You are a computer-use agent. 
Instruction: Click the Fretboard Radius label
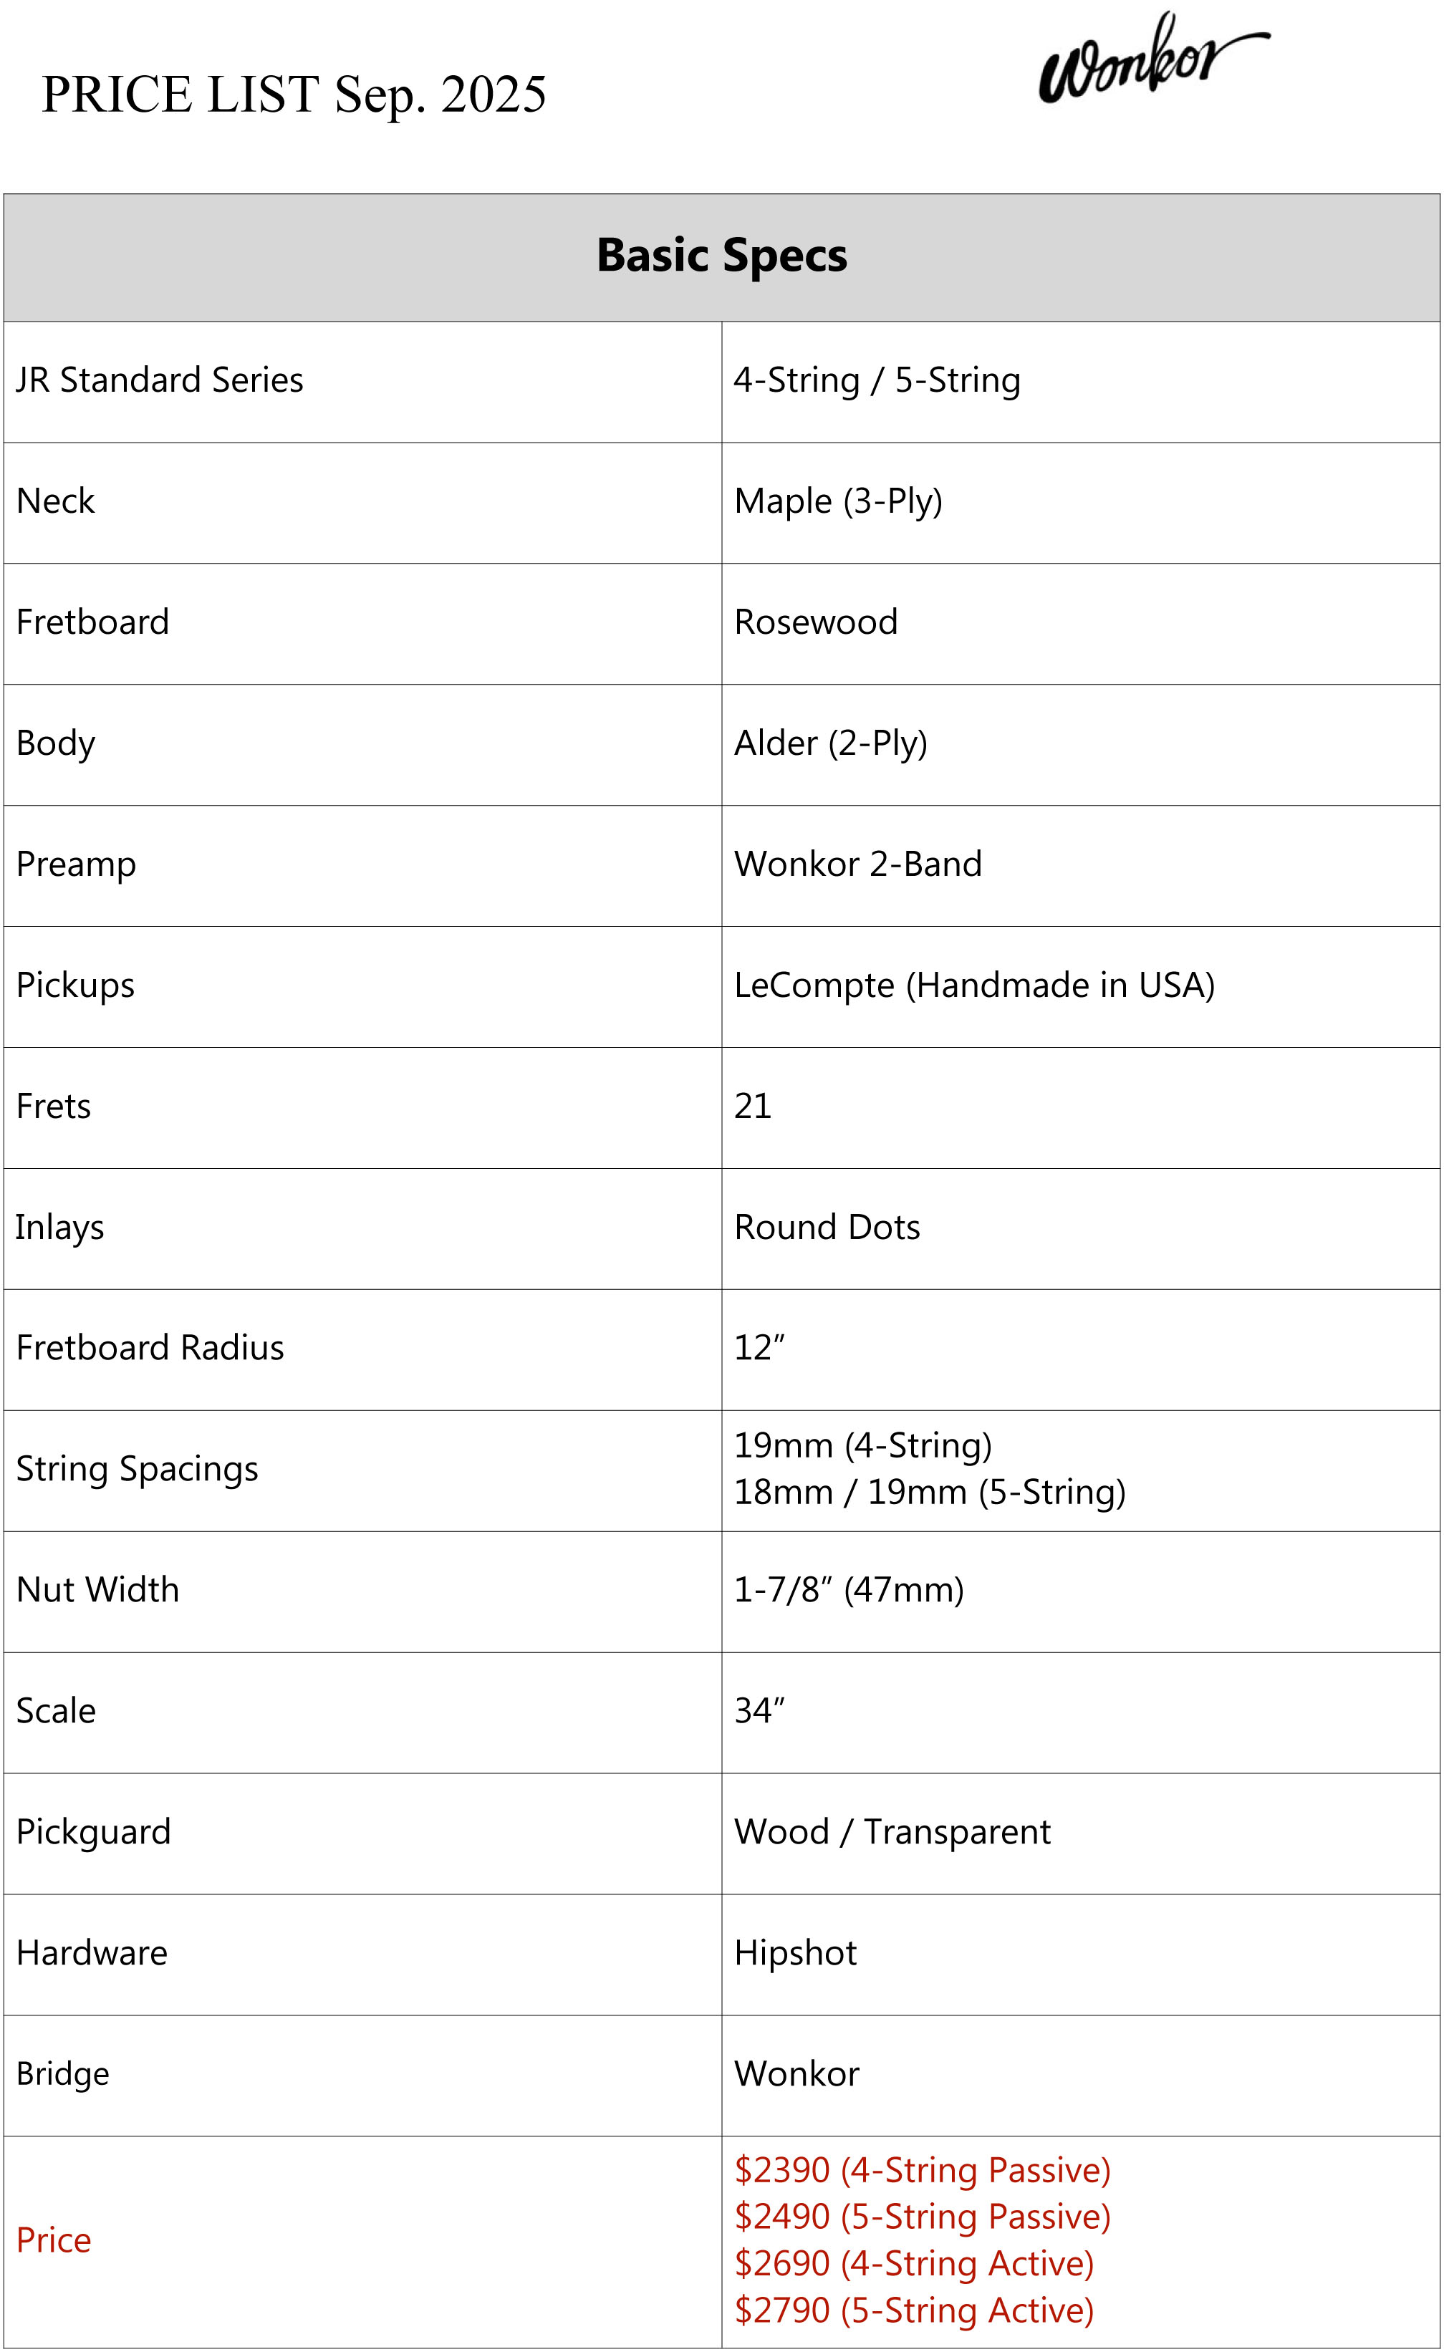[x=150, y=1349]
